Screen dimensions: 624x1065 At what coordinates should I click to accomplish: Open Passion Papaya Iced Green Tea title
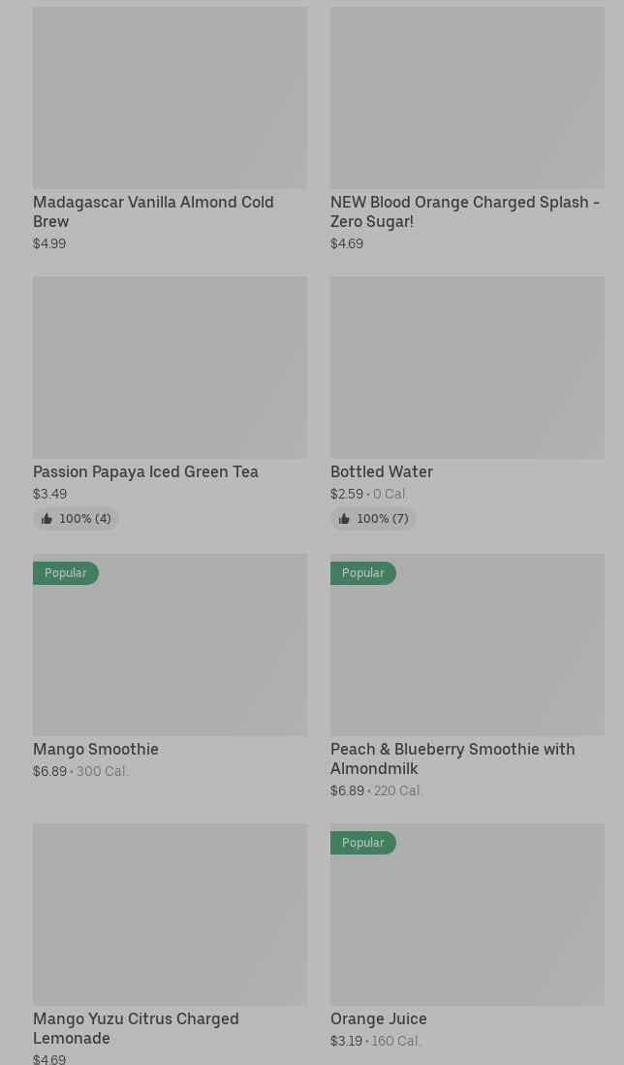pyautogui.click(x=145, y=471)
